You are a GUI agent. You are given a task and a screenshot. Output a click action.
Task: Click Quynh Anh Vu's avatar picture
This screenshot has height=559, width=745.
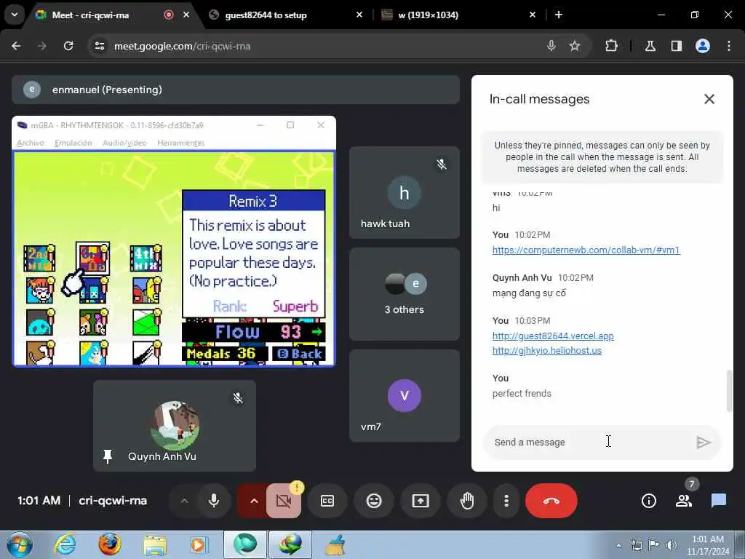coord(175,425)
